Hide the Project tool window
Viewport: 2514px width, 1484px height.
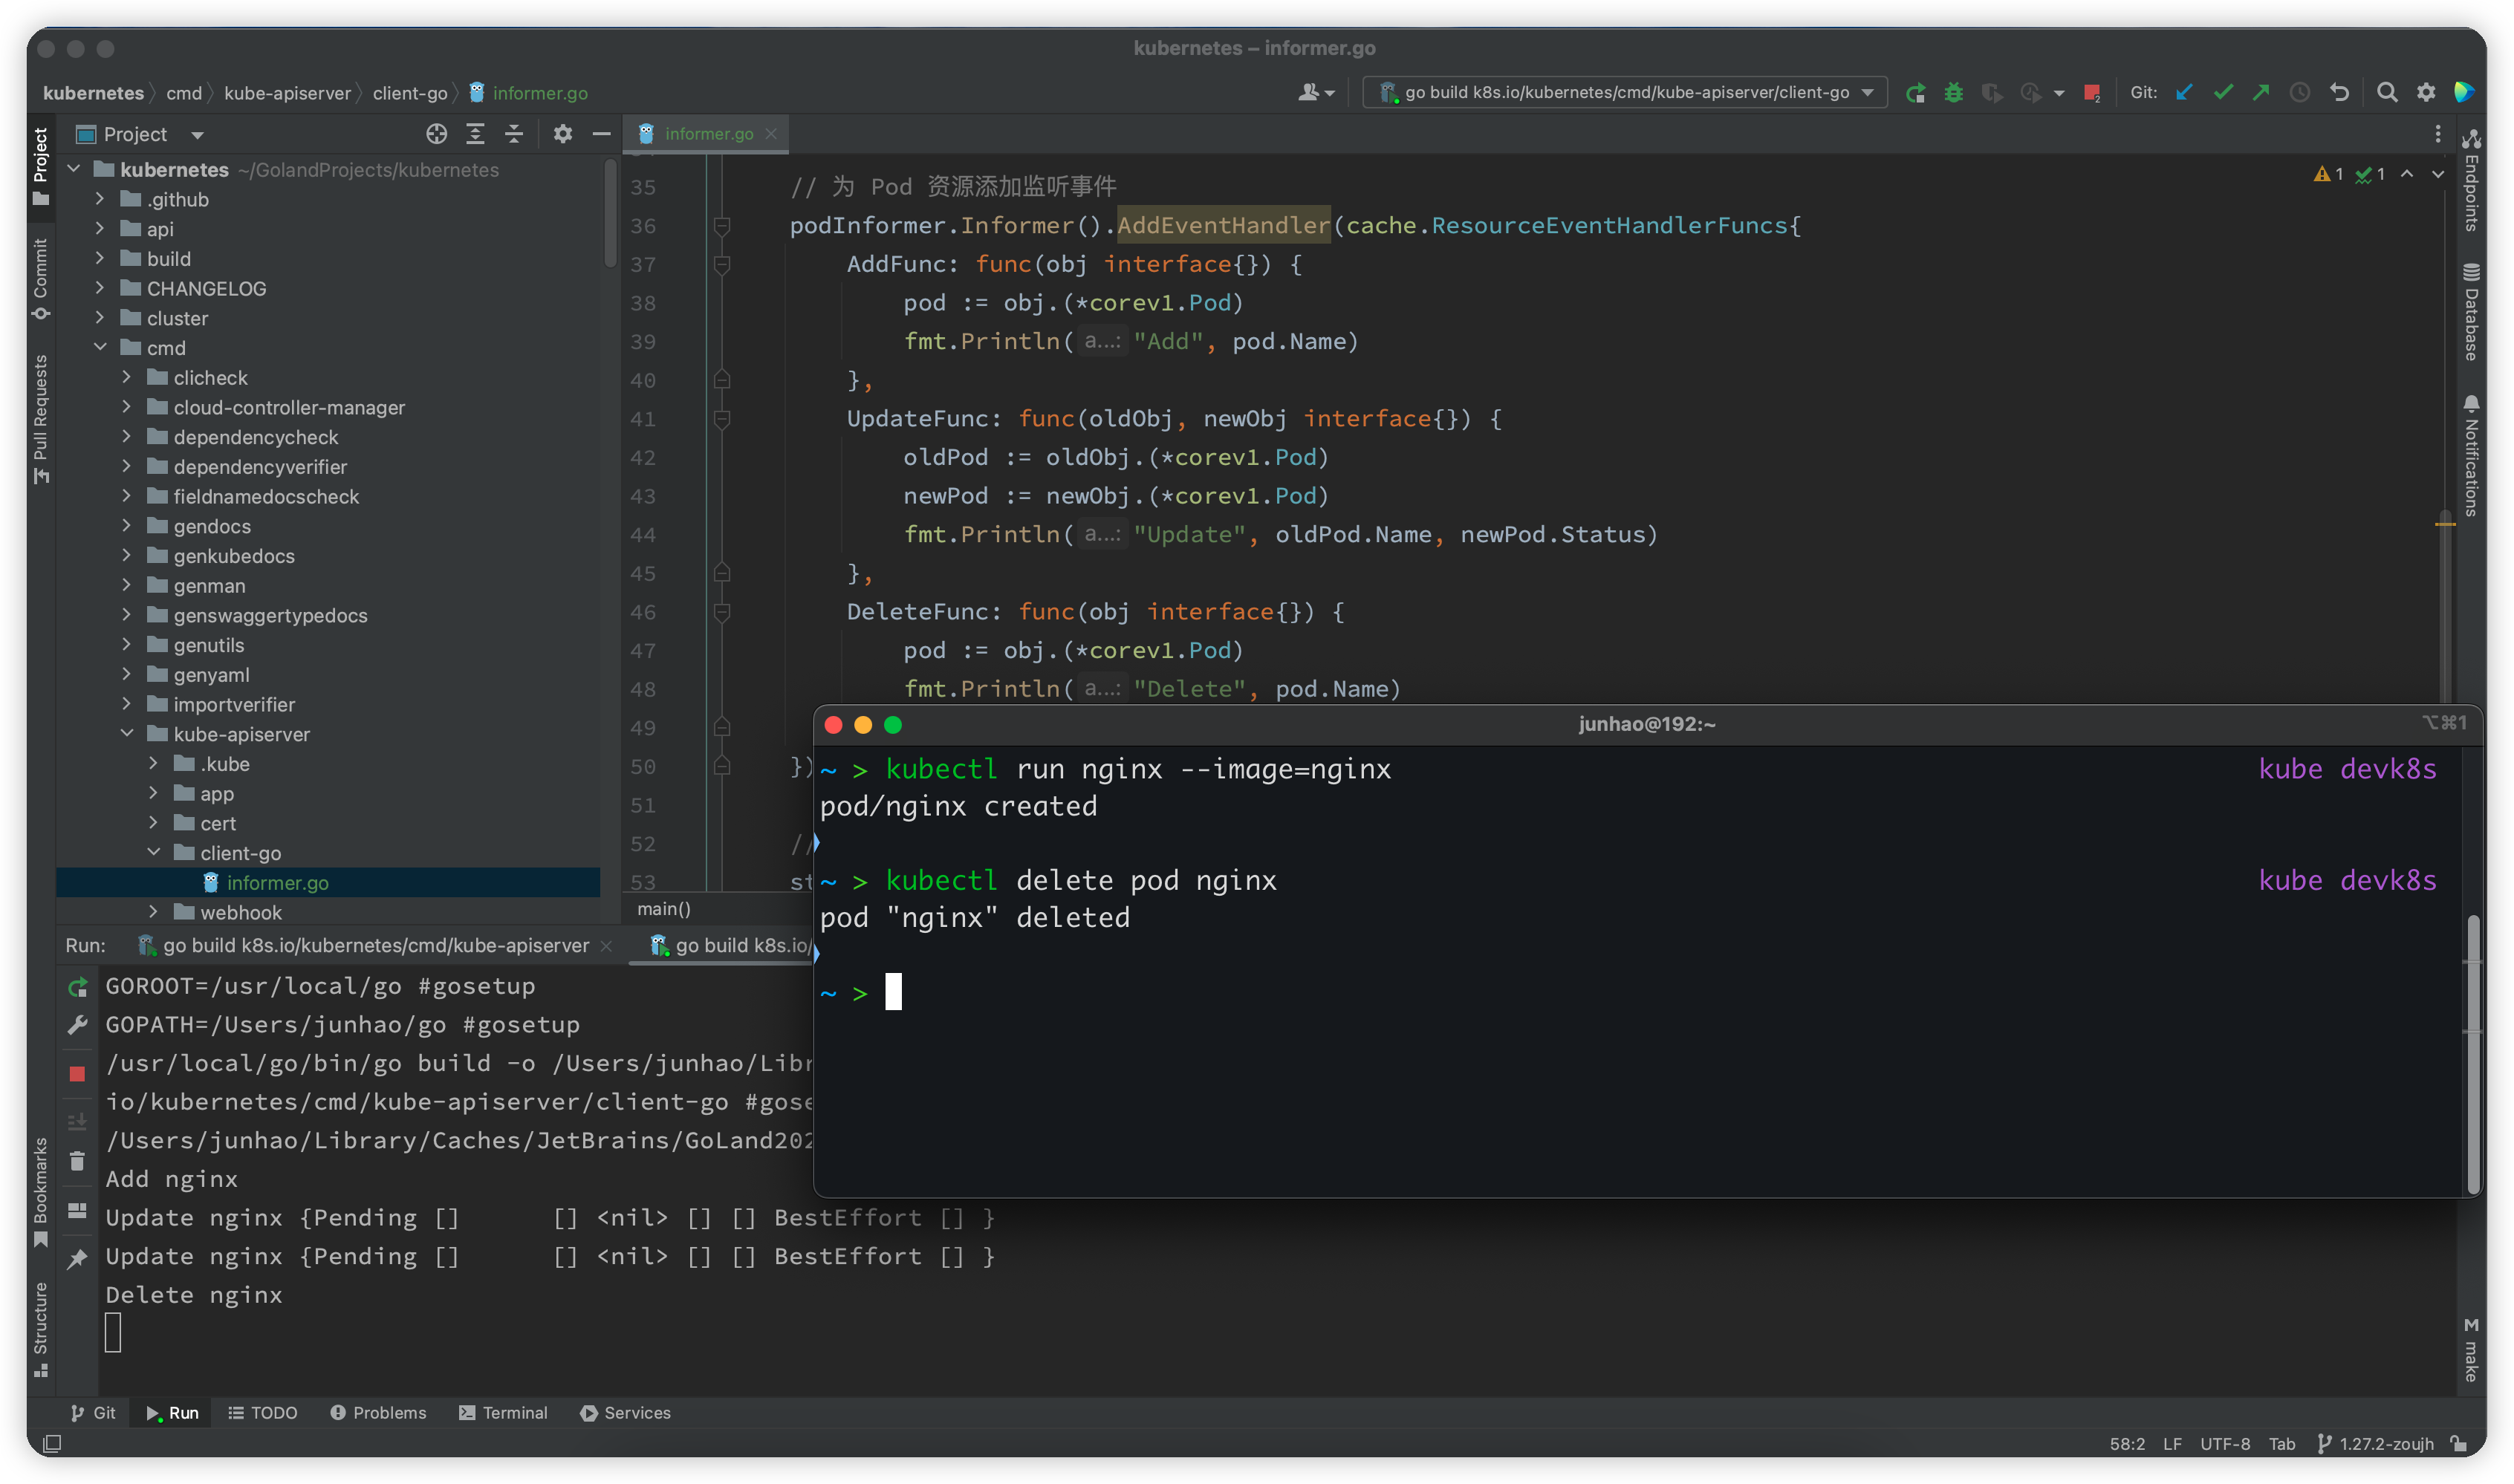(601, 134)
